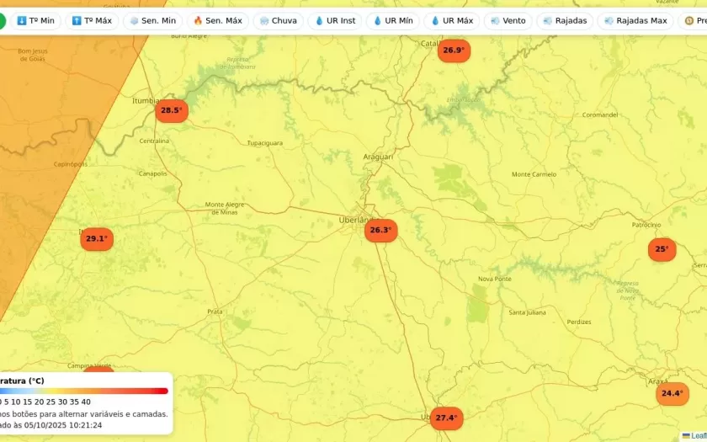Select the 25° marker near Patrocínio

coord(662,249)
